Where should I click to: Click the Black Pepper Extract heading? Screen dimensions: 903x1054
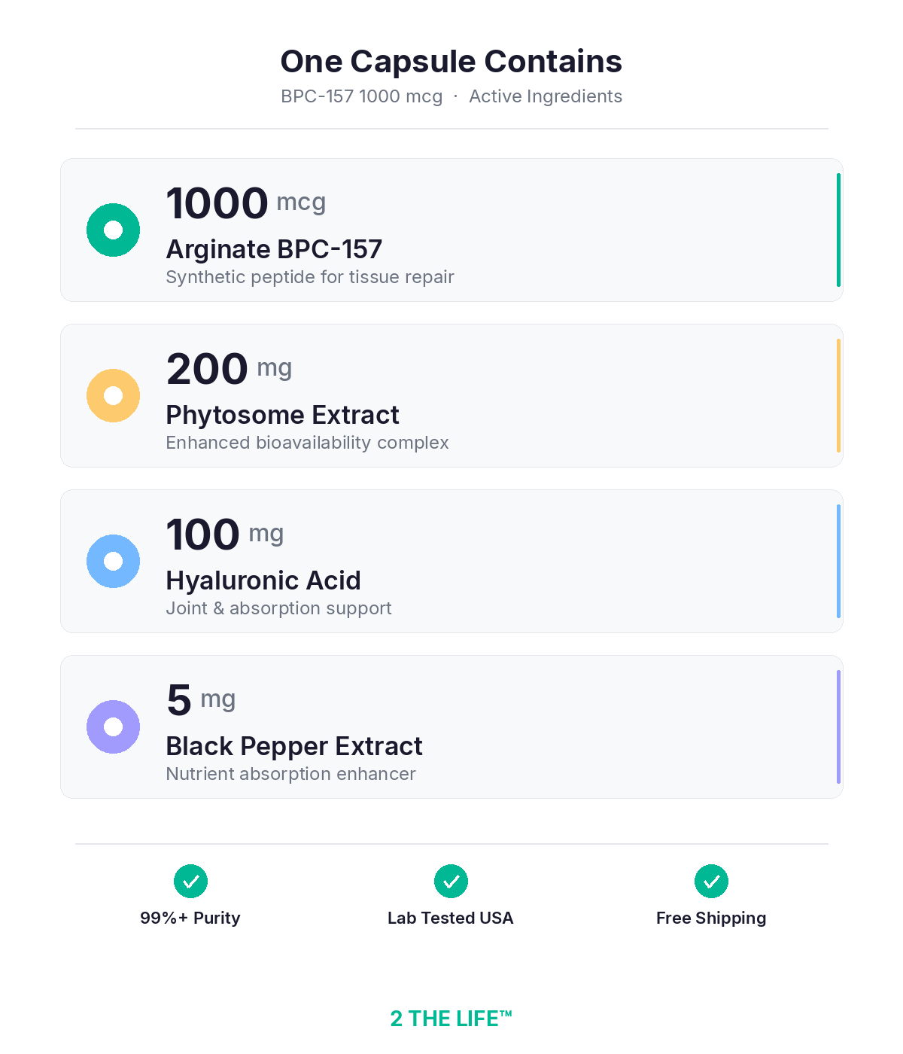(294, 746)
